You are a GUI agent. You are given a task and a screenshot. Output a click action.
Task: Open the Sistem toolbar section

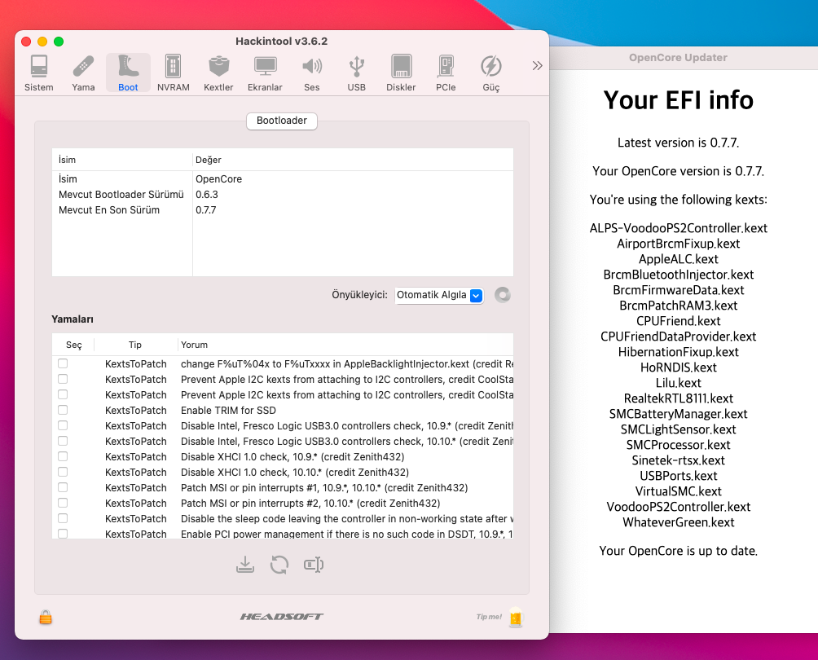38,73
